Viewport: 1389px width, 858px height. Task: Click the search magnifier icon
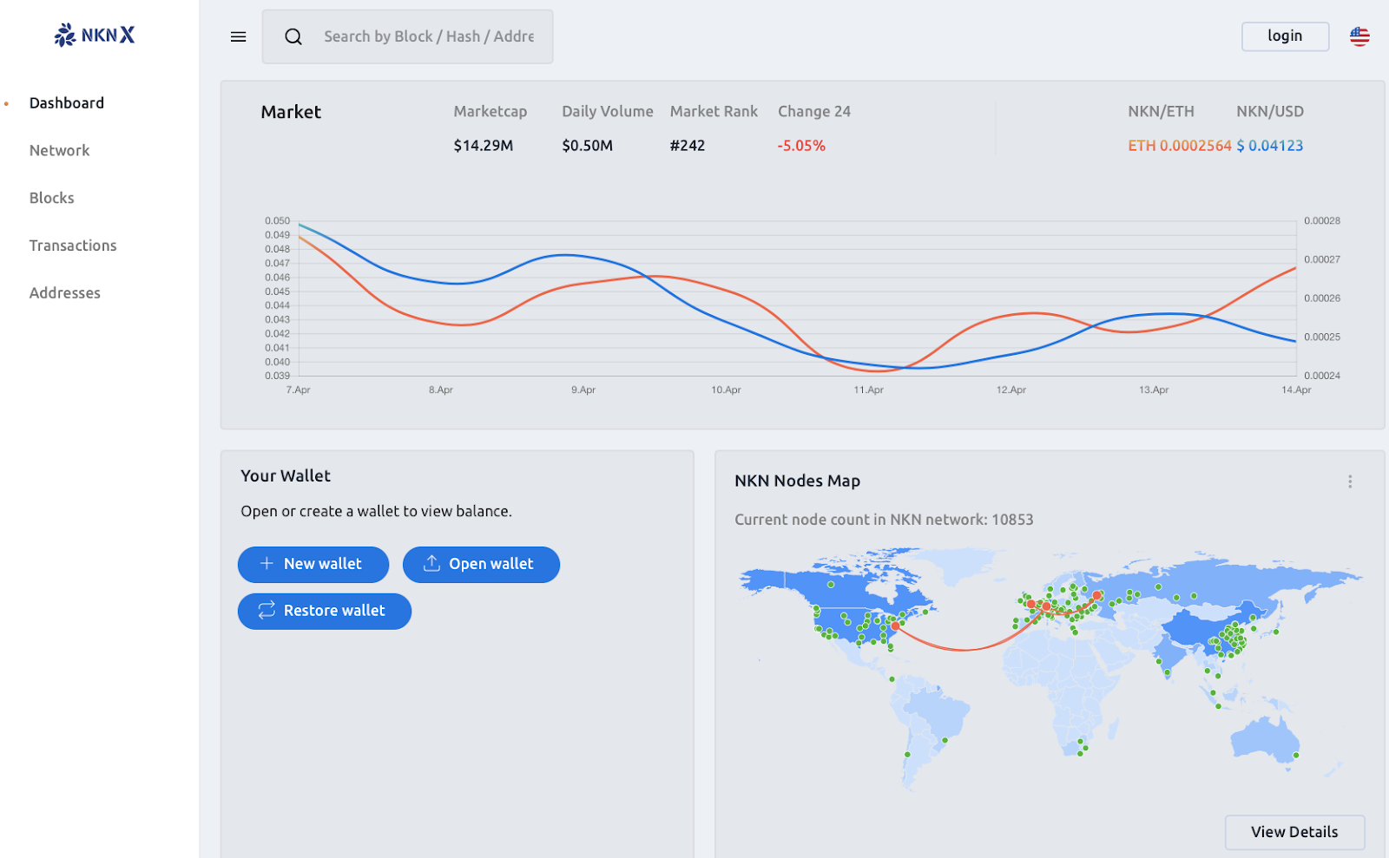tap(293, 36)
